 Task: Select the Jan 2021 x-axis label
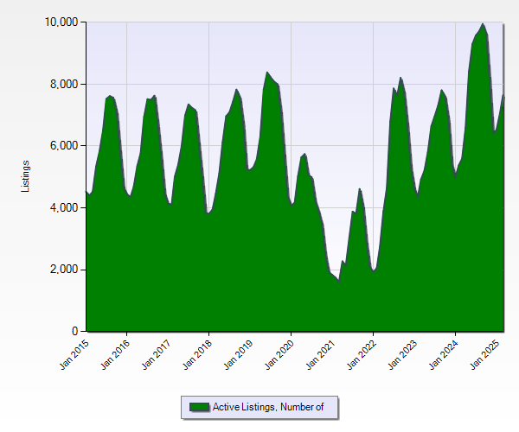click(x=319, y=354)
